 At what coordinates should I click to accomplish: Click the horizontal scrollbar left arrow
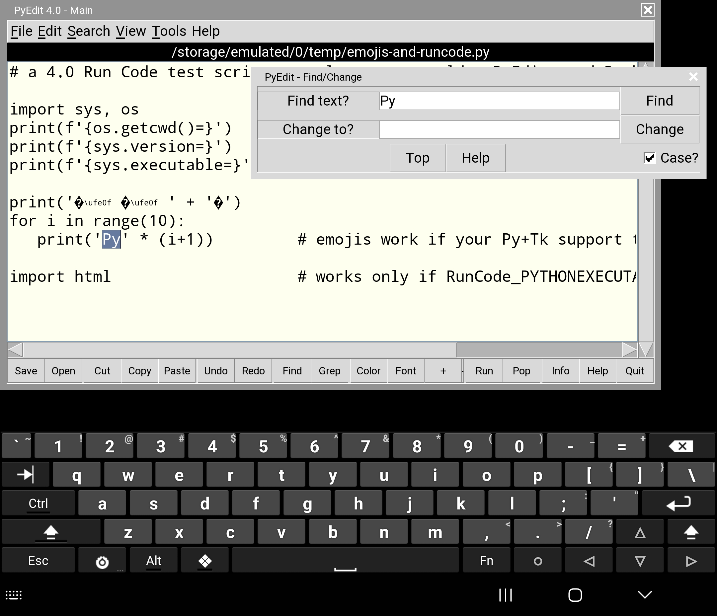coord(15,349)
